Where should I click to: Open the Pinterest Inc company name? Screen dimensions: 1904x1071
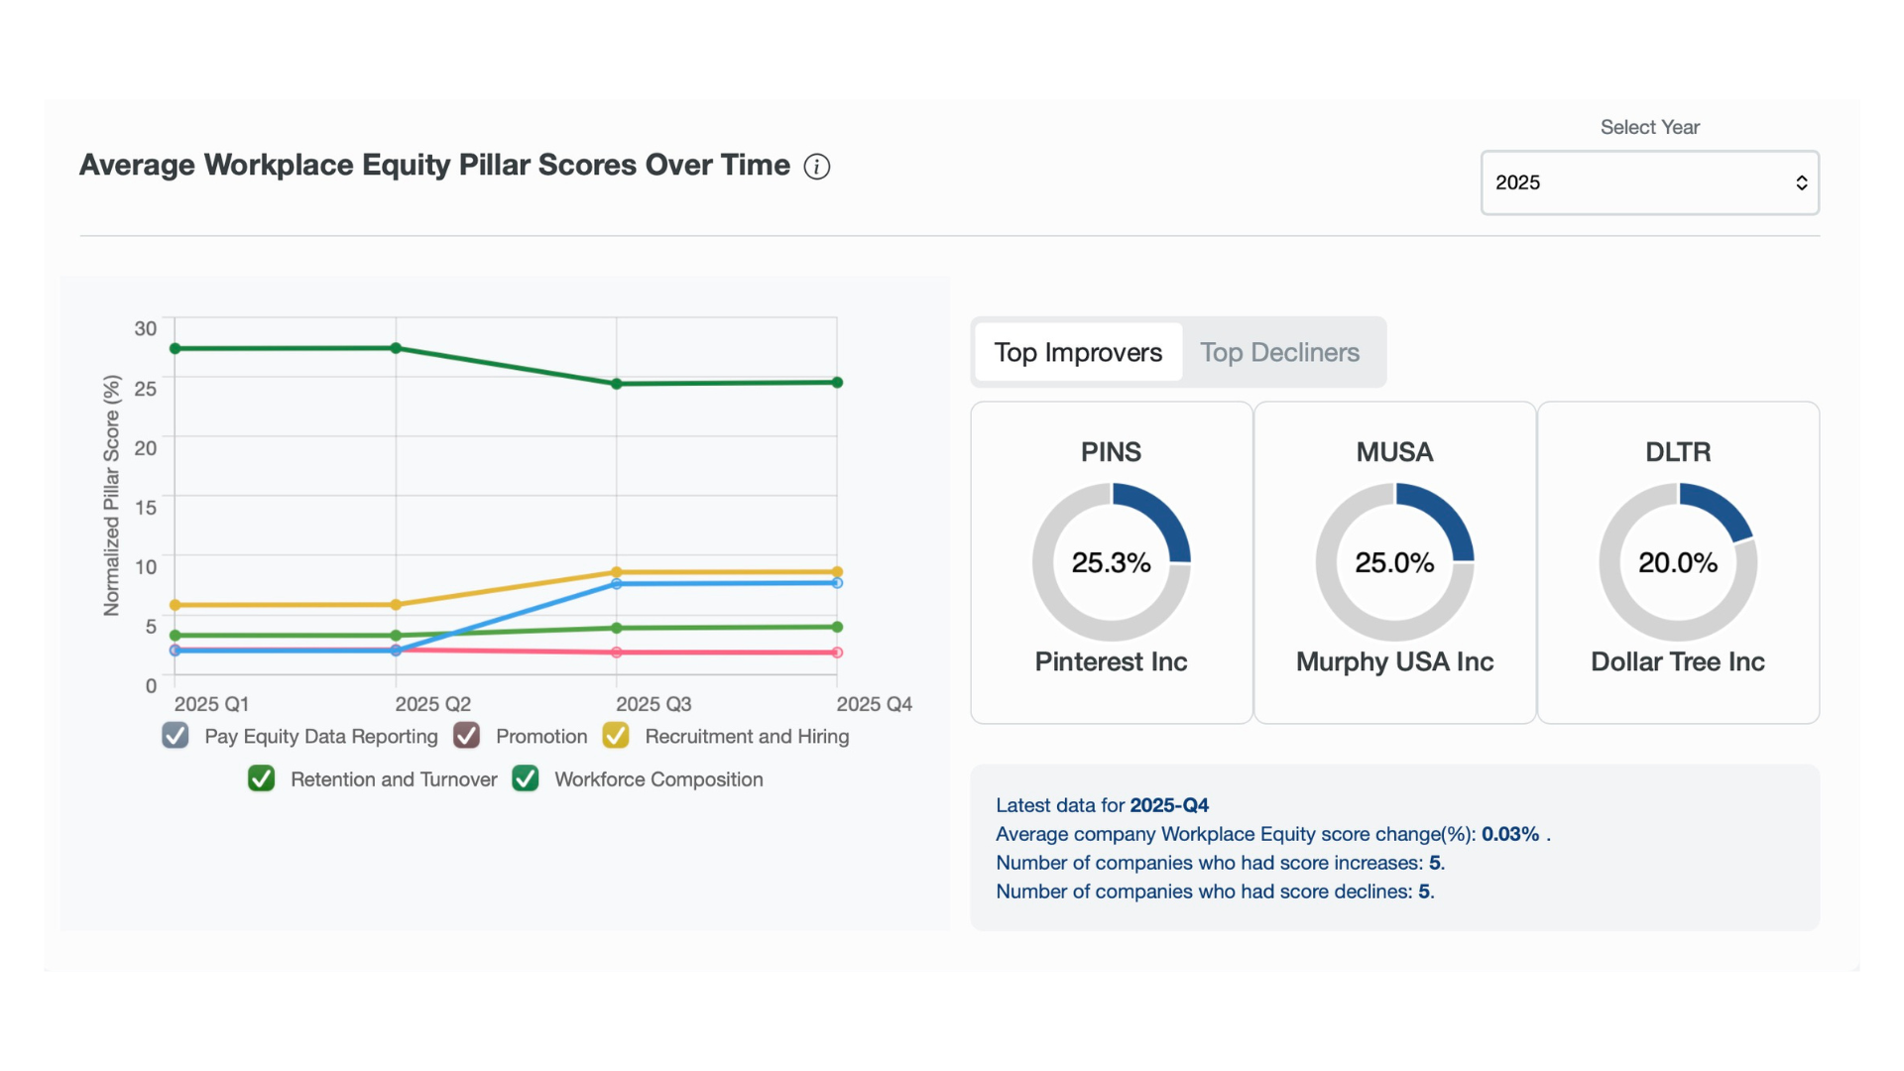(1111, 661)
